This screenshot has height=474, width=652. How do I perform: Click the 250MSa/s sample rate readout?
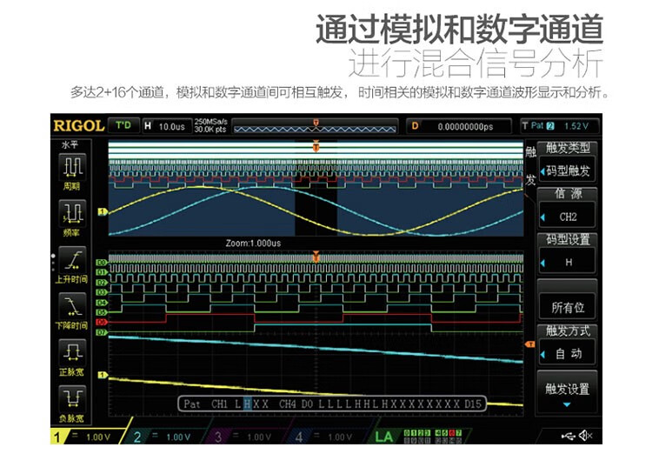(211, 126)
